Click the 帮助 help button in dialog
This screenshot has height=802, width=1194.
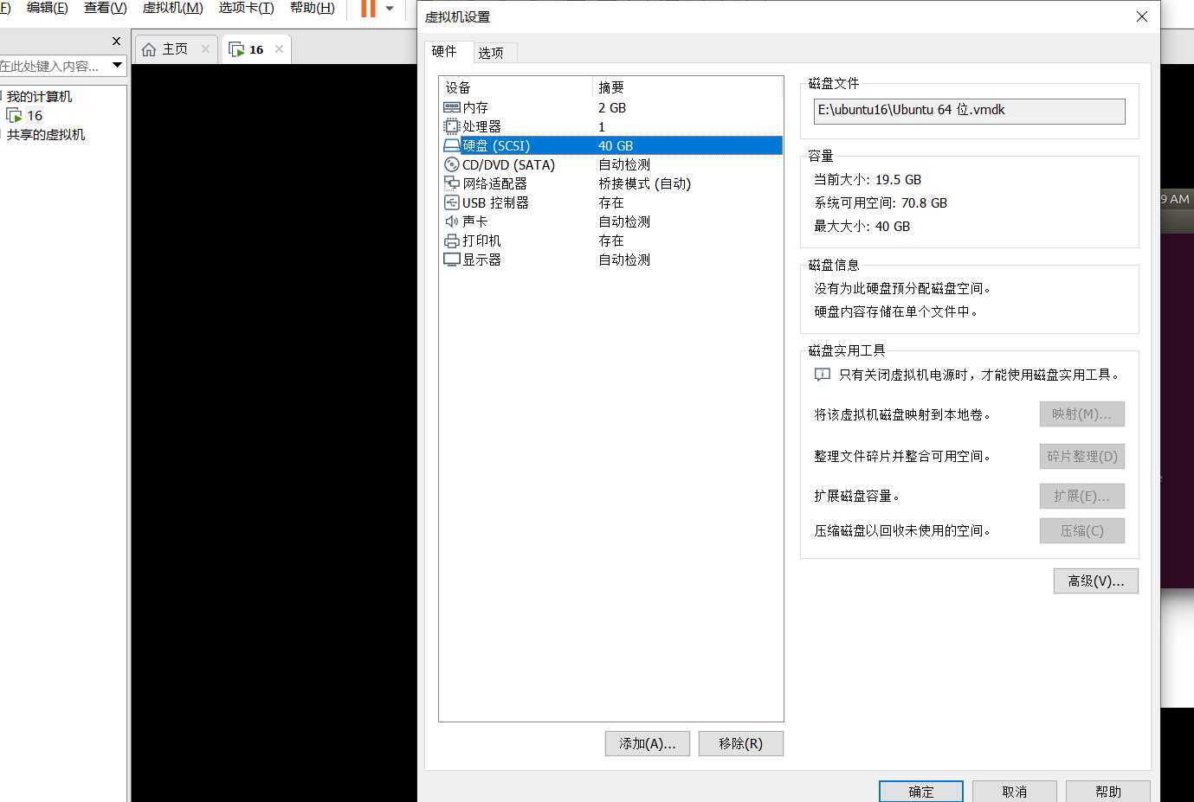(1108, 792)
